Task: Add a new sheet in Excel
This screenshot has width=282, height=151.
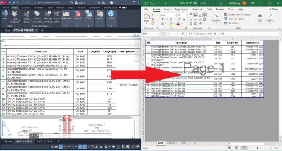Action: coord(195,144)
